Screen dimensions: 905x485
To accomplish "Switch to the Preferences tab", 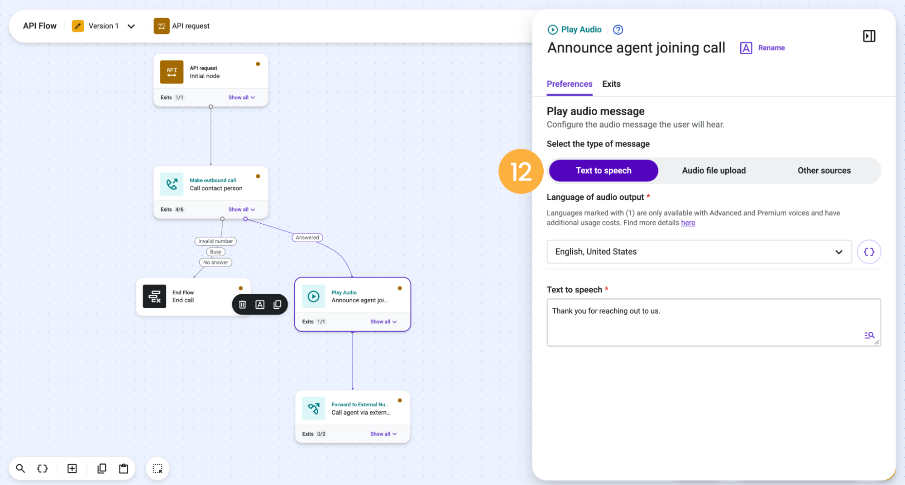I will (x=569, y=84).
